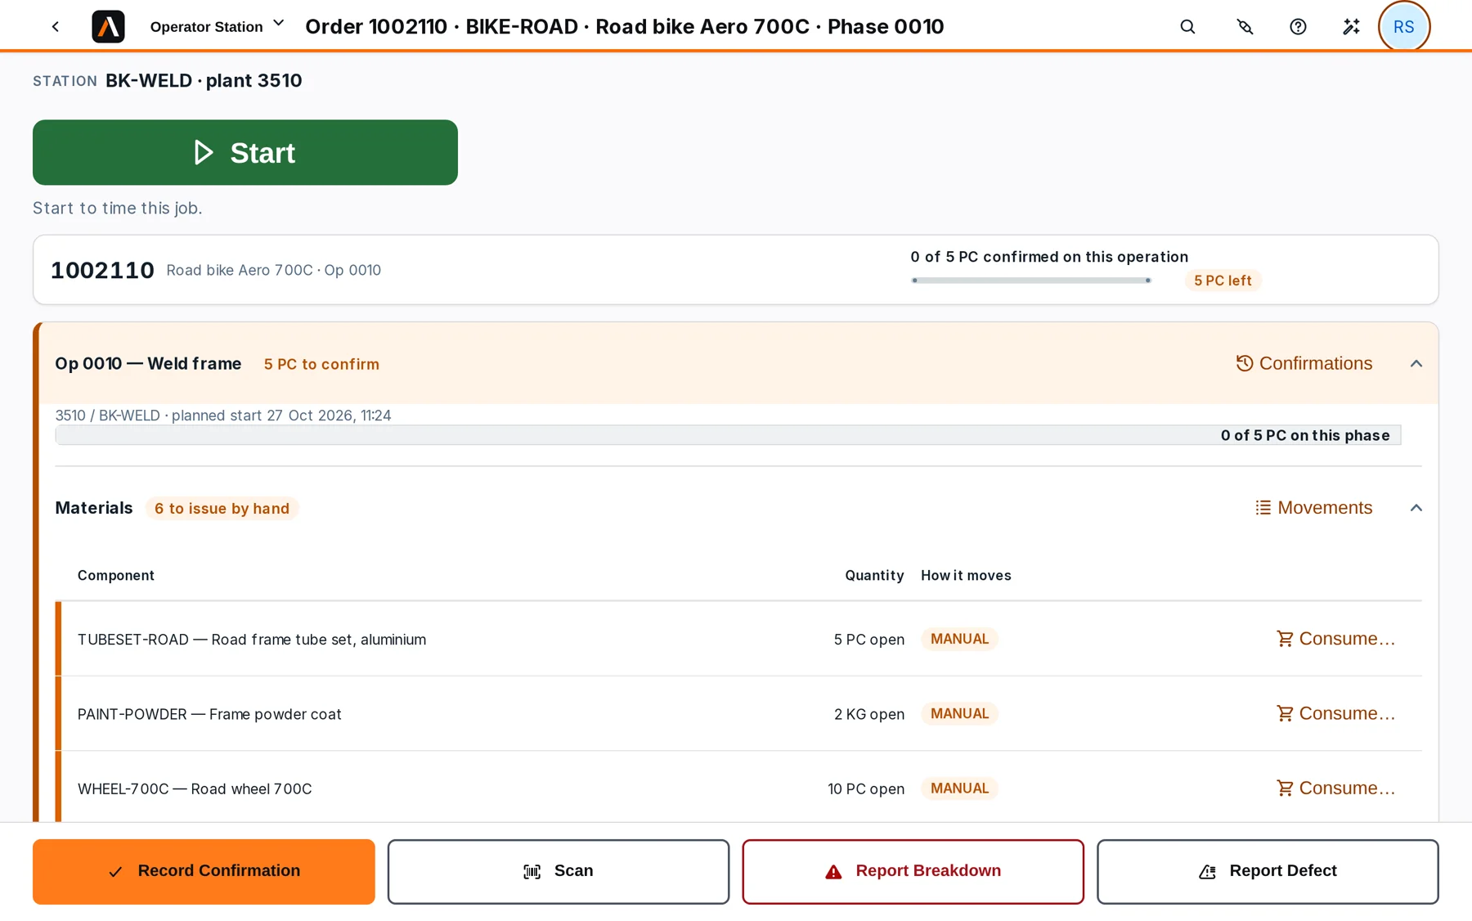The image size is (1472, 921).
Task: Click the Quantity column header
Action: [874, 576]
